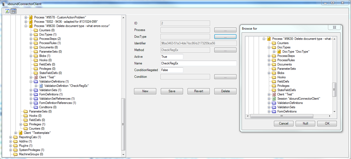Click the refresh toolbar icon
Screen dimensions: 351x159
[x=7, y=11]
